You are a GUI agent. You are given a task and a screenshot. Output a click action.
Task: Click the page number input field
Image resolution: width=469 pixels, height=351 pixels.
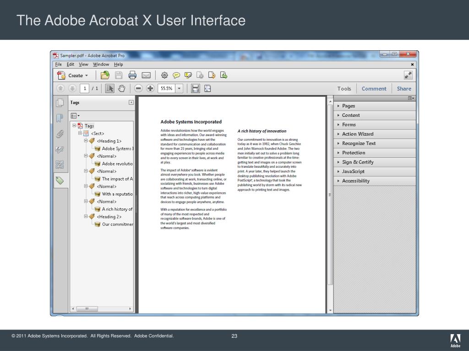pos(85,88)
